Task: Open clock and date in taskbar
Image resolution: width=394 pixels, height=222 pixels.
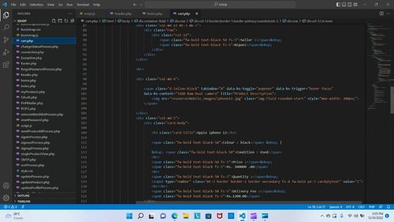Action: (376, 216)
